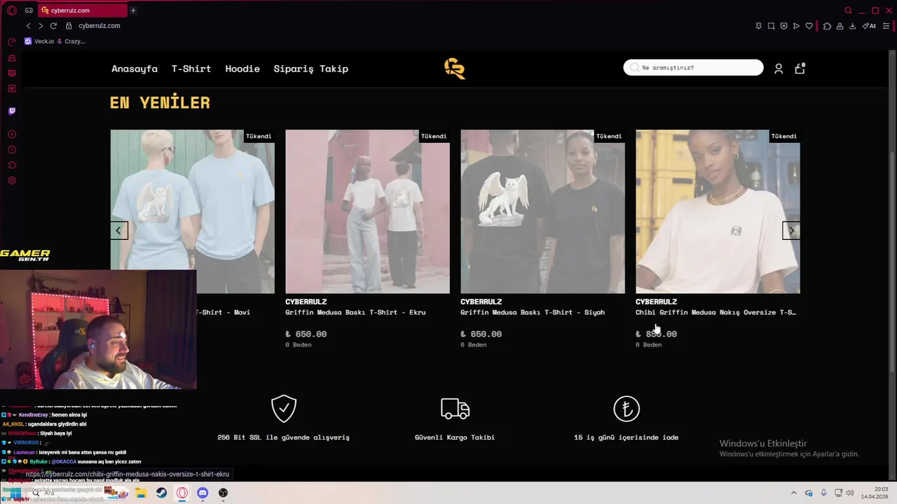
Task: Open Discord from the taskbar
Action: [x=203, y=493]
